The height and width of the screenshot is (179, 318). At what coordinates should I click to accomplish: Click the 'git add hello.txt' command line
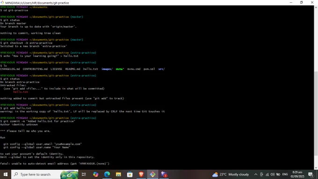pos(15,108)
